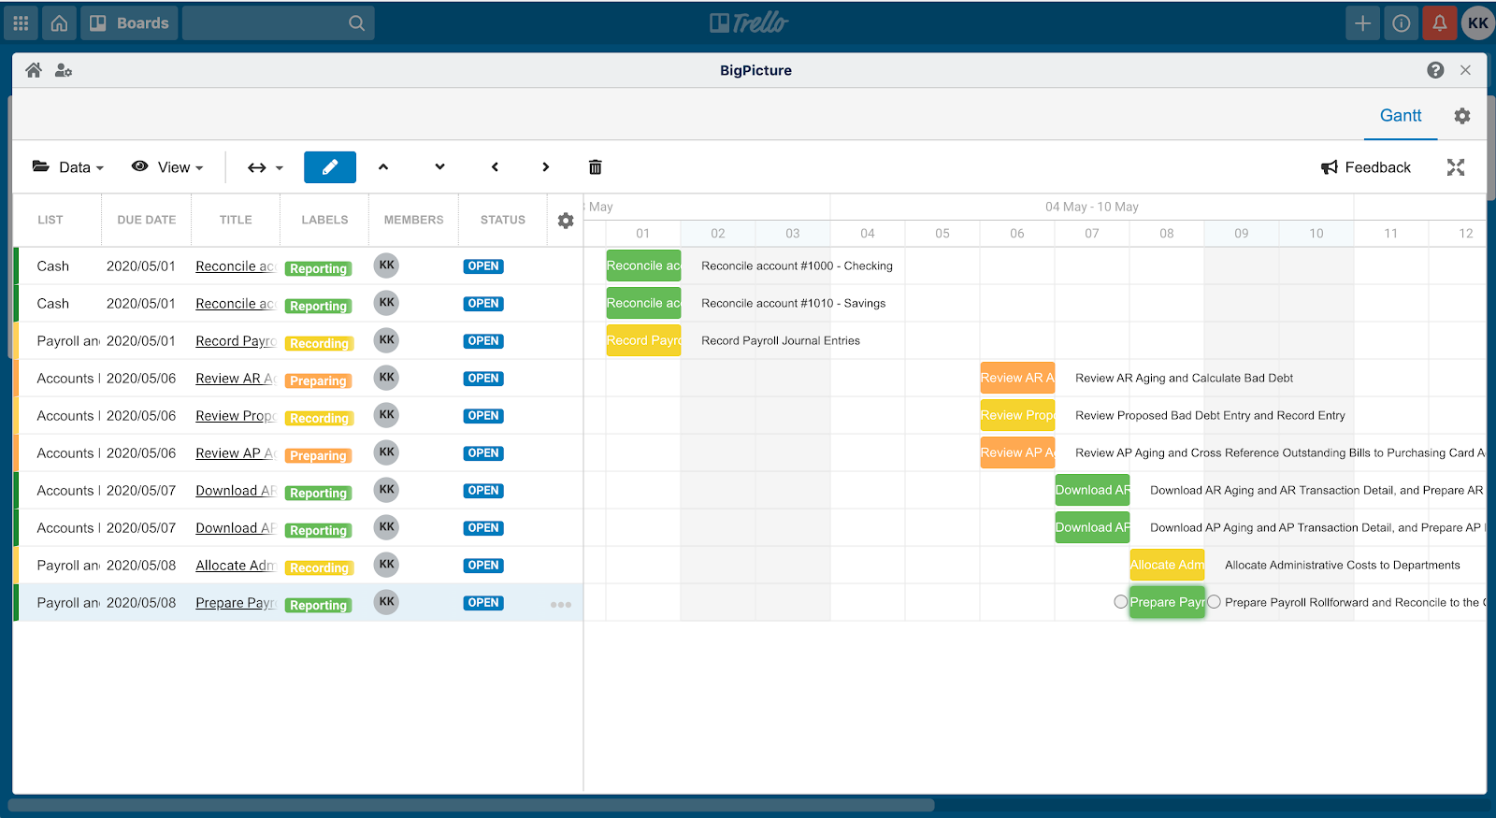The height and width of the screenshot is (818, 1496).
Task: Click the Recording label on Review Prop row
Action: [319, 418]
